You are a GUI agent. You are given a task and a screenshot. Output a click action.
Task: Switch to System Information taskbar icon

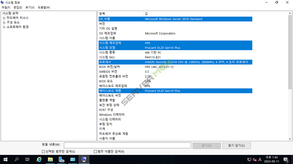point(84,159)
